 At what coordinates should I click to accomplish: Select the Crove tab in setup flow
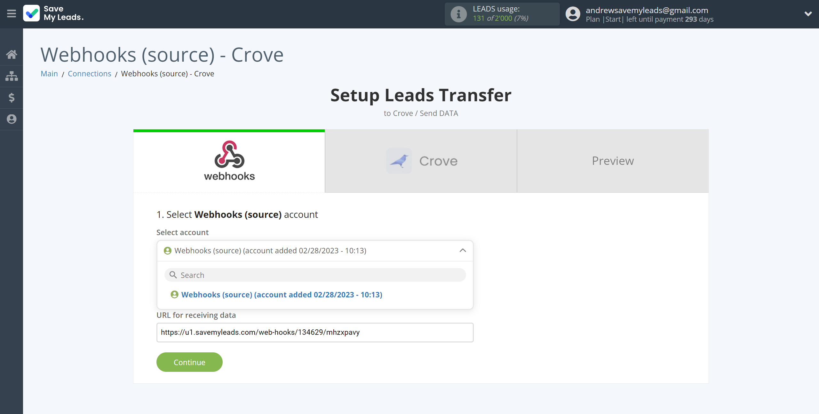(421, 161)
